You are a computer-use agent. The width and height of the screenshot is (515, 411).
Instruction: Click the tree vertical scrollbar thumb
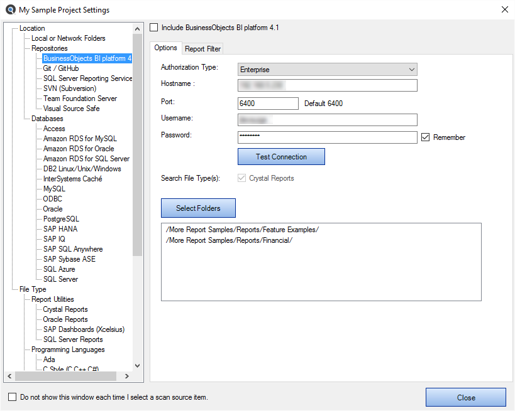tap(137, 144)
